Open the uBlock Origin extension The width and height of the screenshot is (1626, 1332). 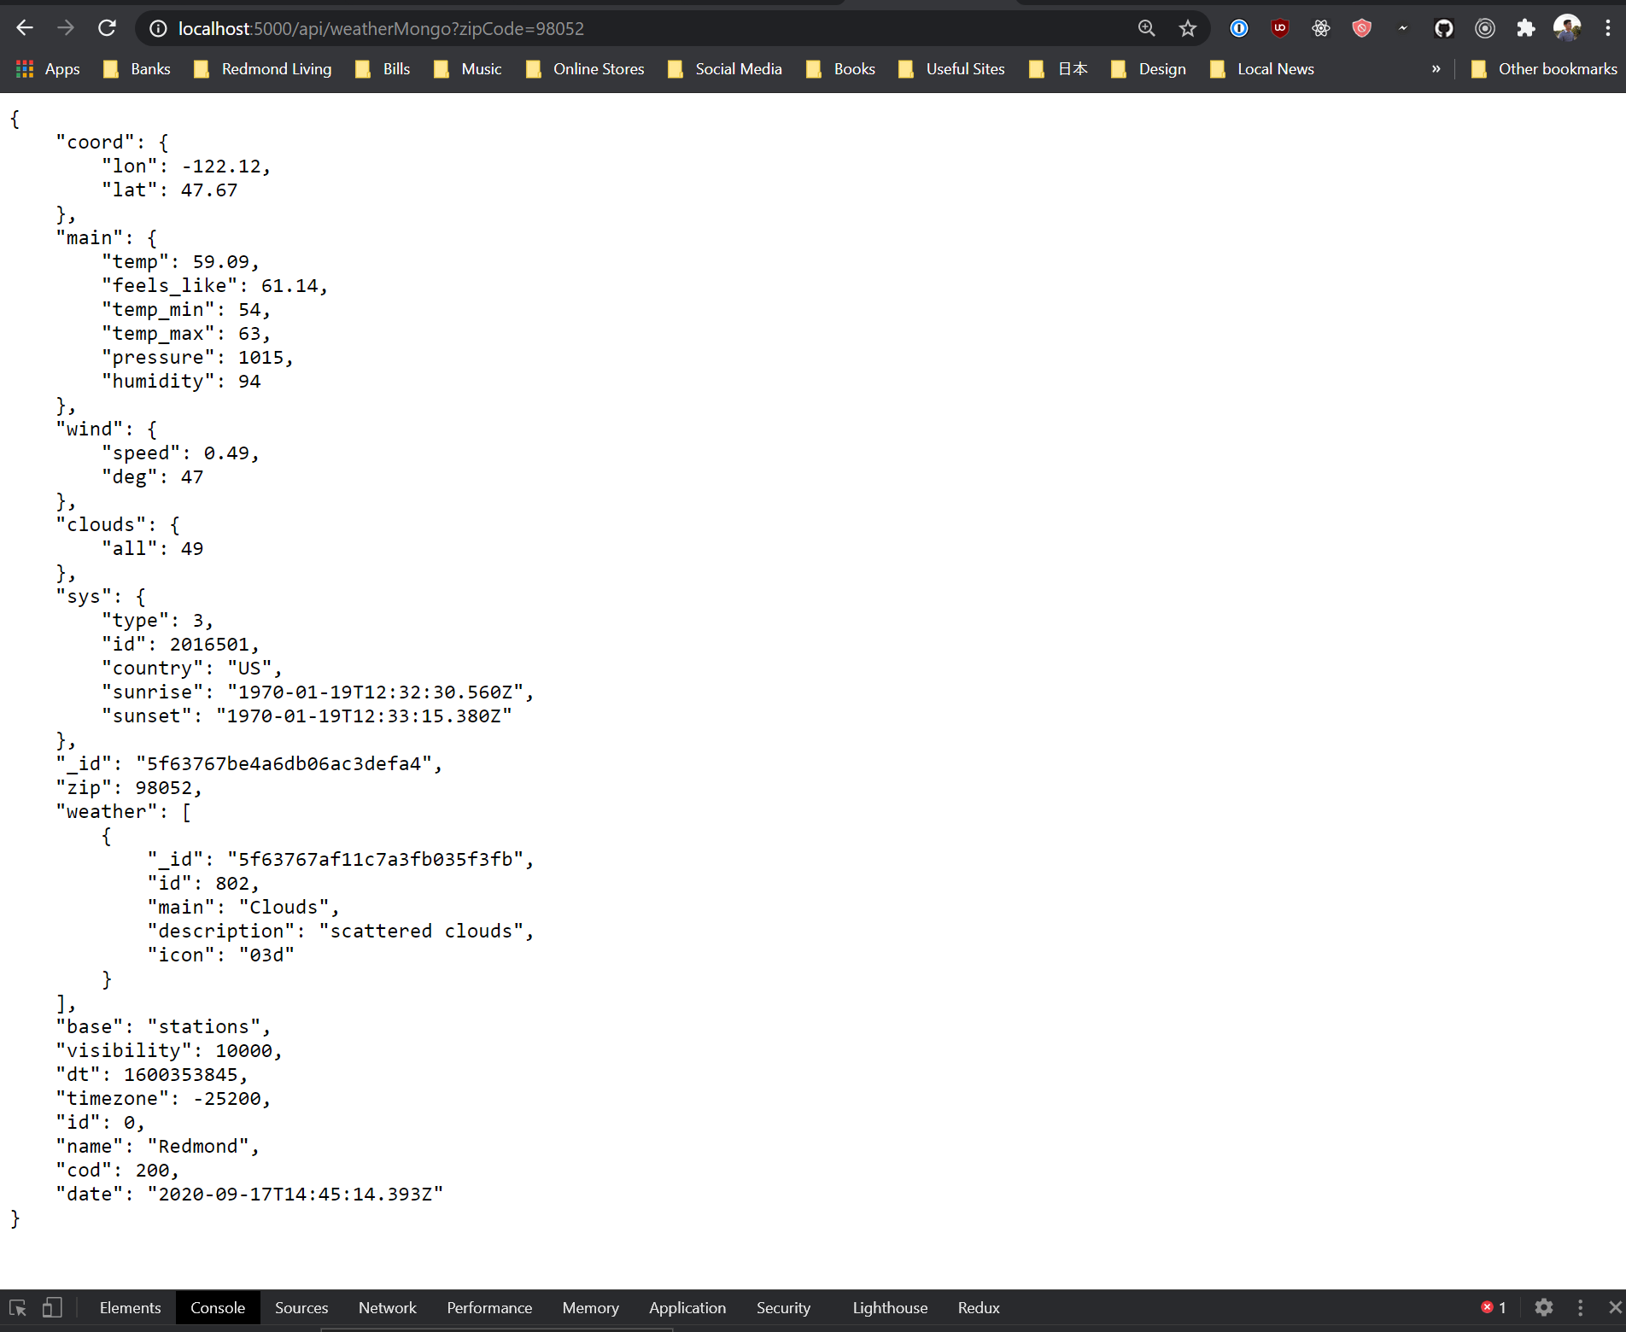[x=1279, y=27]
